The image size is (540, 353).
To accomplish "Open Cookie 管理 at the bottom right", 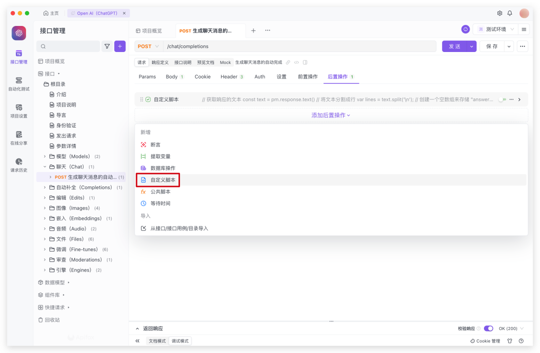I will [x=484, y=340].
